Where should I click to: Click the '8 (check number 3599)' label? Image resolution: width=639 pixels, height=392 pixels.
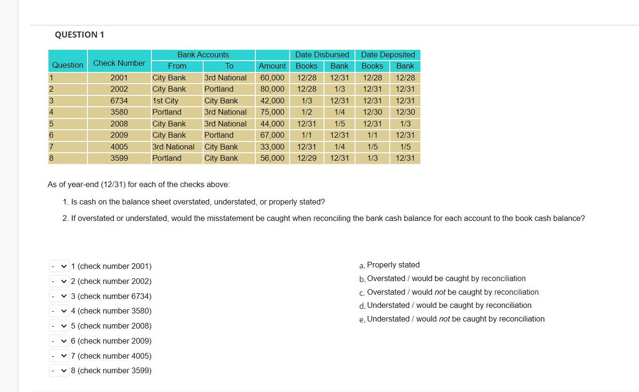point(111,371)
